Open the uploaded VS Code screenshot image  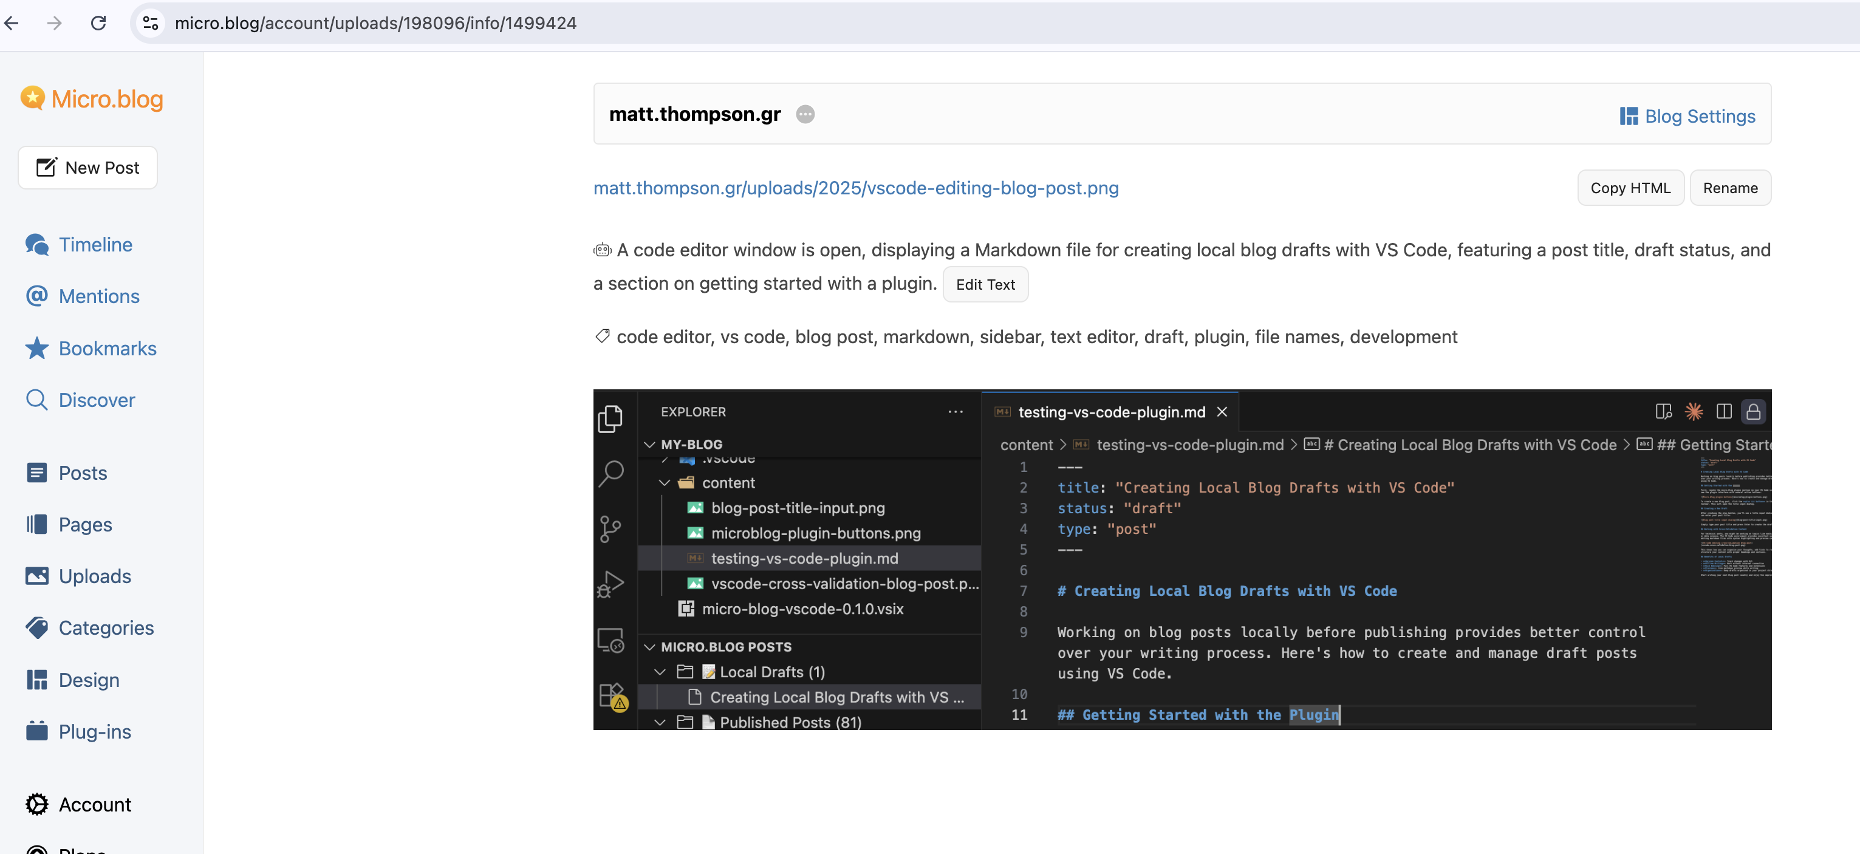coord(1182,559)
